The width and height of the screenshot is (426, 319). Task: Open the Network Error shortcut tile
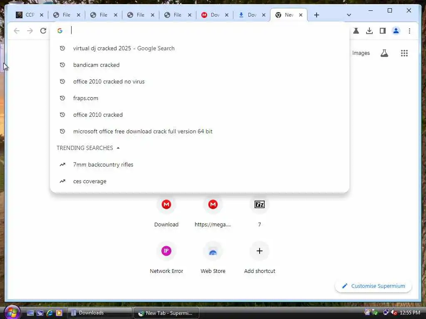pyautogui.click(x=166, y=258)
